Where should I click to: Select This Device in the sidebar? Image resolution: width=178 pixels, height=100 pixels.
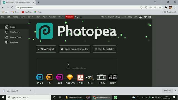tap(14, 32)
